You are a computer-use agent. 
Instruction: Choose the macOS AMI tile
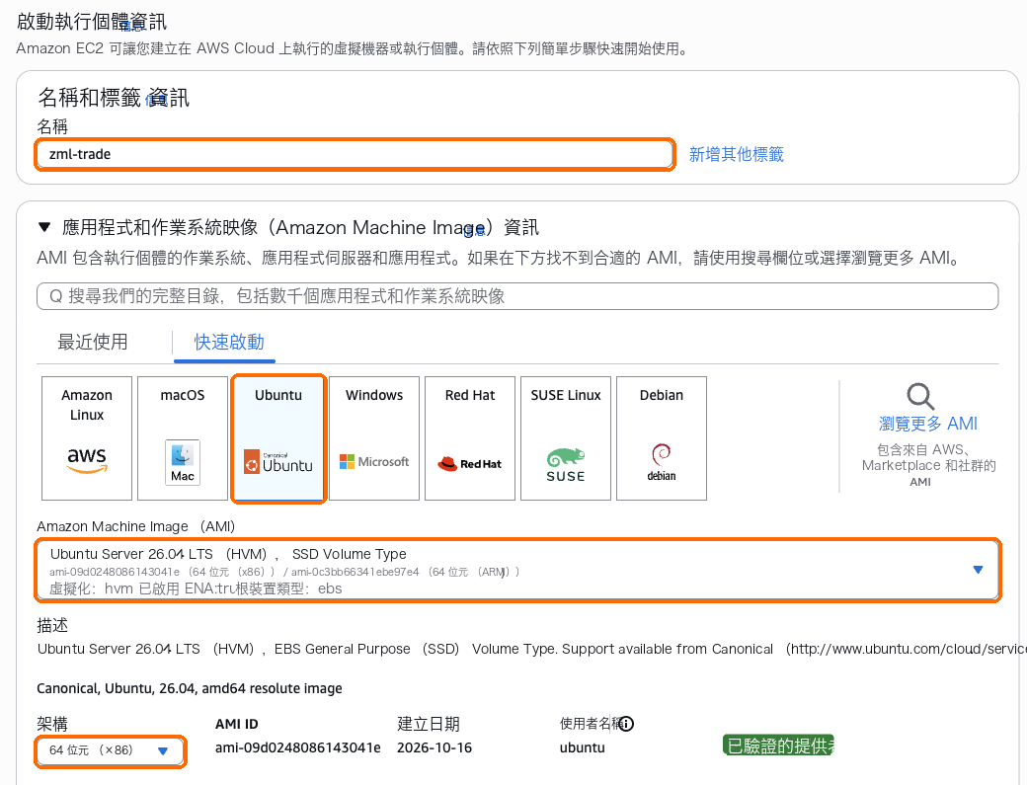coord(183,438)
